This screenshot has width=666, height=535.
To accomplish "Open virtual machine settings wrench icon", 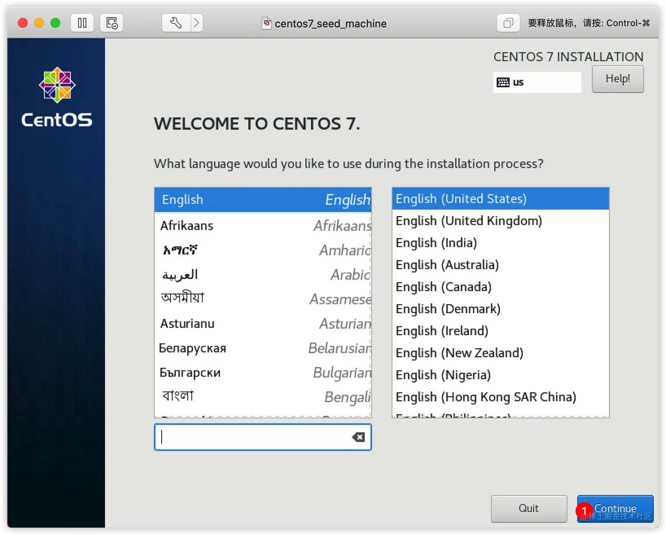I will point(176,23).
